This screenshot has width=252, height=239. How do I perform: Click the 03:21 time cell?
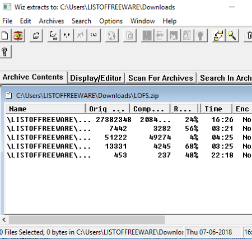point(222,129)
